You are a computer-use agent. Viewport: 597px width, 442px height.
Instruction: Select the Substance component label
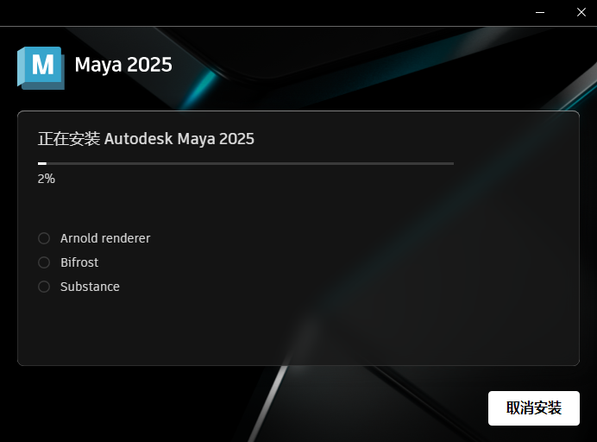point(90,287)
